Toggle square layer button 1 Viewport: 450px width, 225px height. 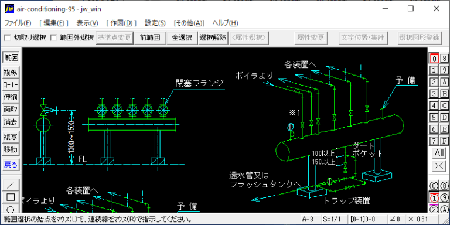[434, 70]
